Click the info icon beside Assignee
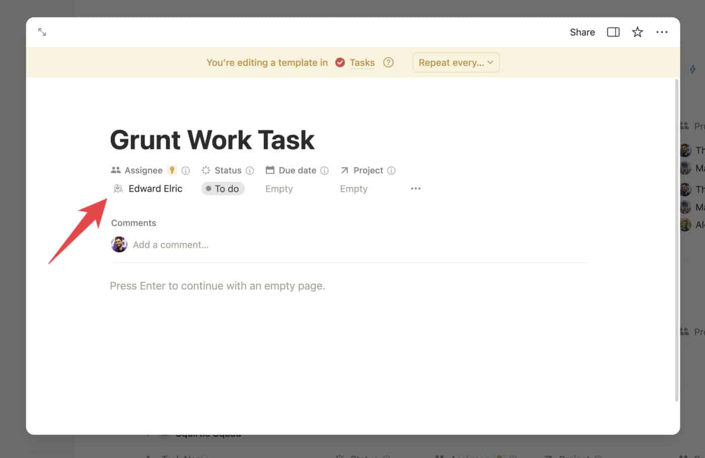 [x=186, y=171]
